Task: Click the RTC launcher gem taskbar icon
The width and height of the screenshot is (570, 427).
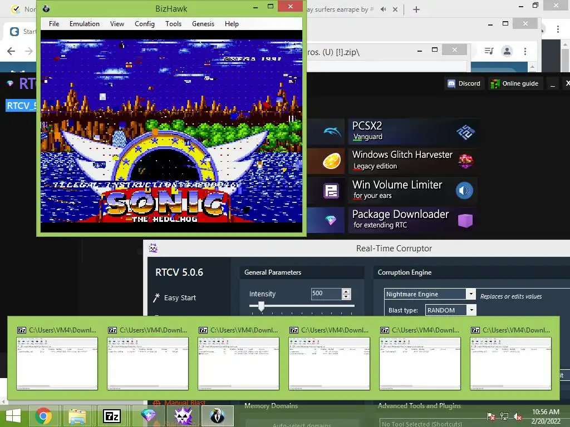Action: coord(148,416)
